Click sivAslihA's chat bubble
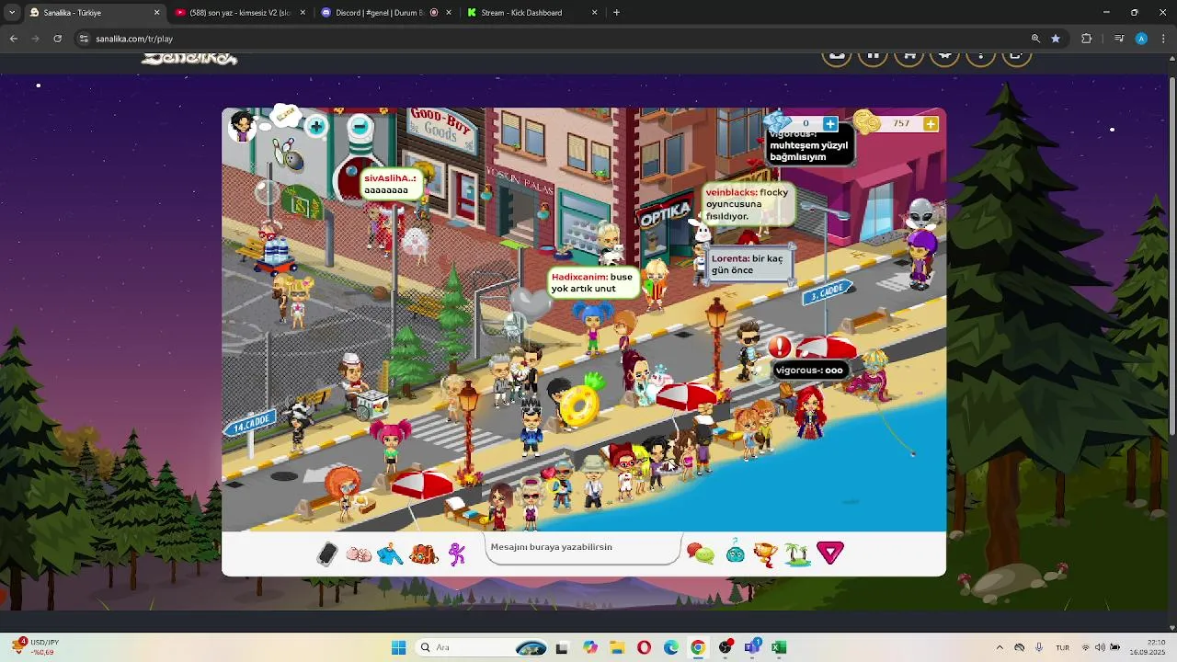The height and width of the screenshot is (662, 1177). (x=390, y=184)
